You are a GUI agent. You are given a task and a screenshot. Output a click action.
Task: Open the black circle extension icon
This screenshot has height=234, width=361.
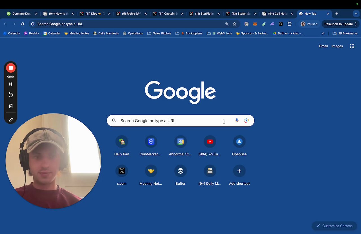pos(281,24)
